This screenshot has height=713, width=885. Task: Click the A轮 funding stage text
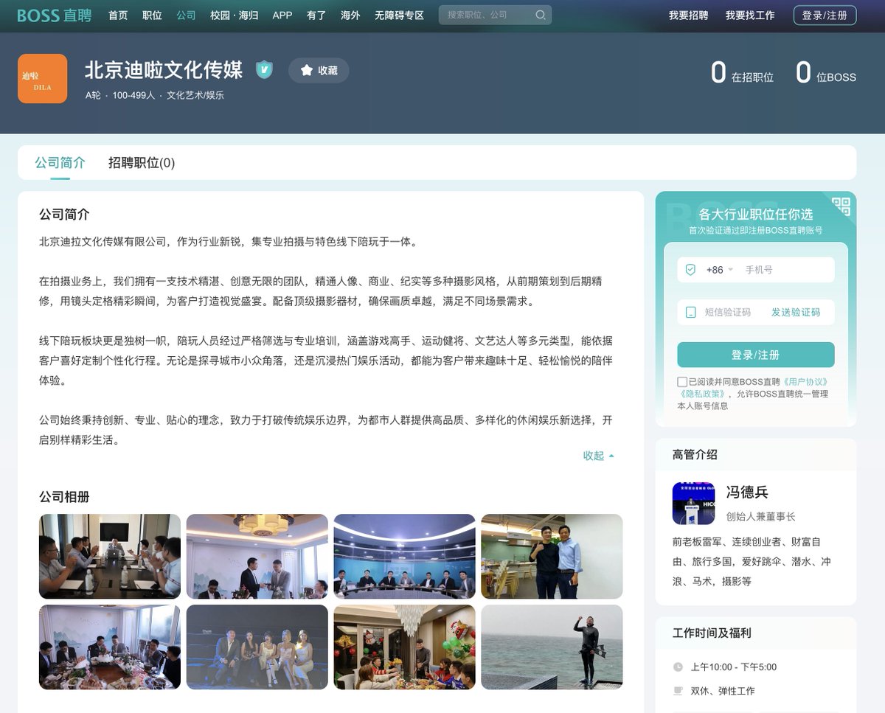pyautogui.click(x=93, y=95)
